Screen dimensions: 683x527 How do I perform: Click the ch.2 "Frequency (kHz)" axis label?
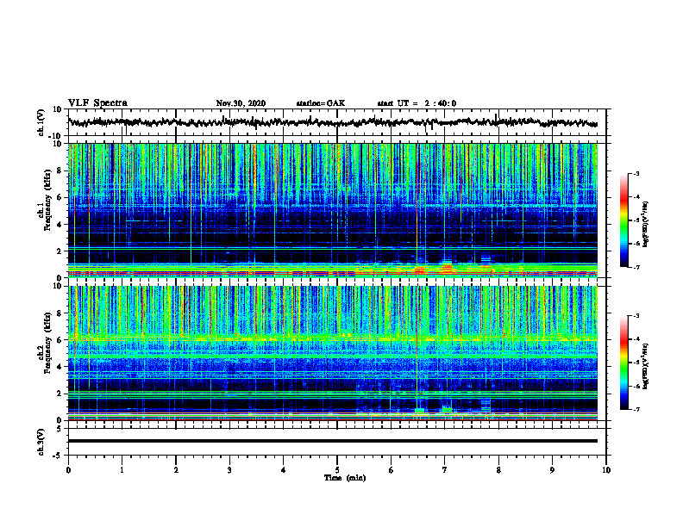click(47, 342)
